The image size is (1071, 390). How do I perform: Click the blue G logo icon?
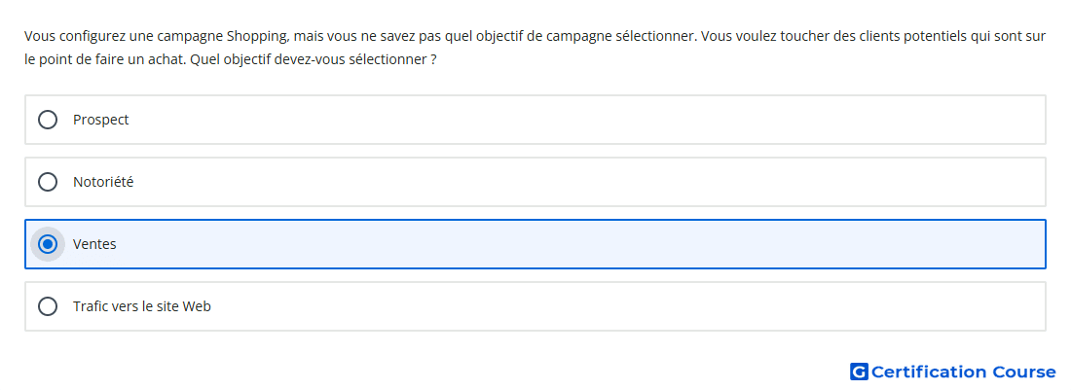(x=859, y=372)
